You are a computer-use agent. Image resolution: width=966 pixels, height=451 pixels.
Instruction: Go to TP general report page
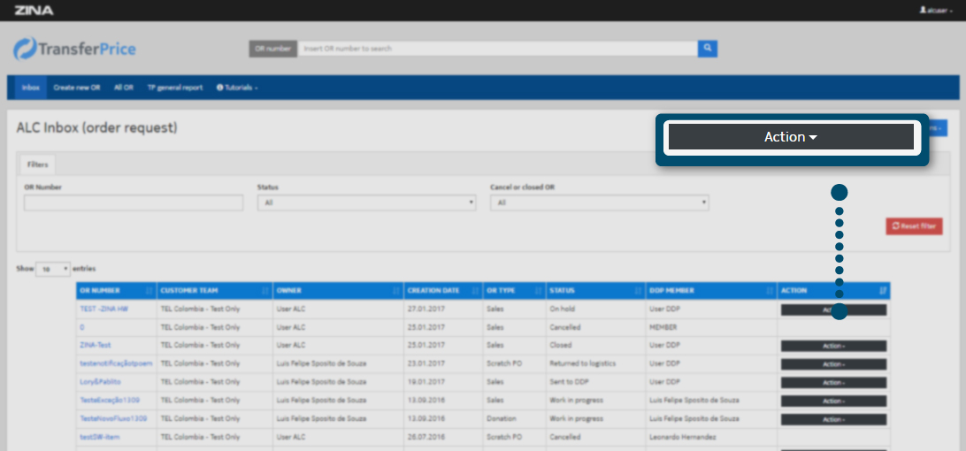pyautogui.click(x=174, y=88)
